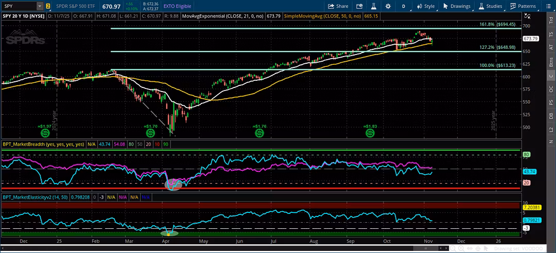Click the Share button in toolbar

[x=338, y=6]
